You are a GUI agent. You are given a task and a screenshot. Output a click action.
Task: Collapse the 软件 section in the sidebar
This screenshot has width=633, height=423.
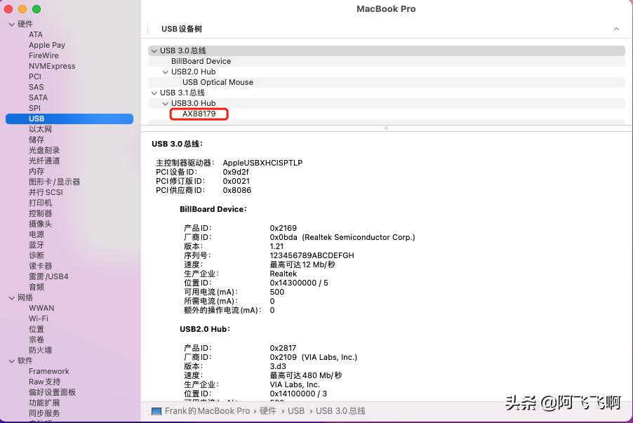11,361
